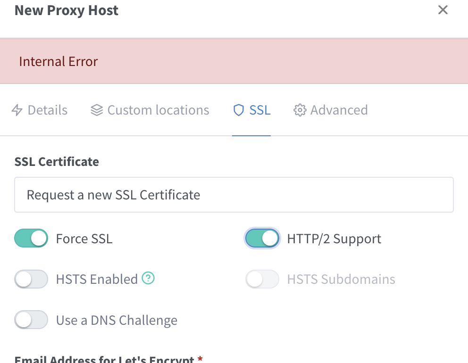Open the Advanced tab
Screen dimensions: 468x363
coord(339,110)
